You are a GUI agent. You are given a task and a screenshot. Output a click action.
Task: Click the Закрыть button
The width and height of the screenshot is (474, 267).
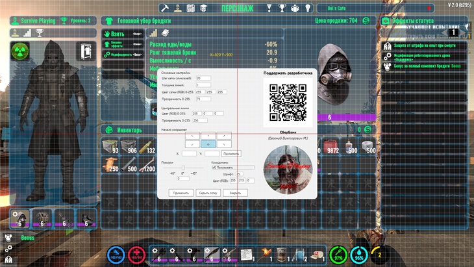(x=235, y=192)
